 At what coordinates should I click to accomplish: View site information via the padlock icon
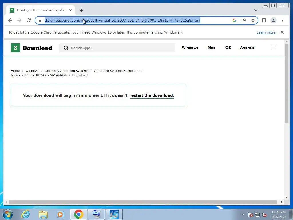(40, 20)
